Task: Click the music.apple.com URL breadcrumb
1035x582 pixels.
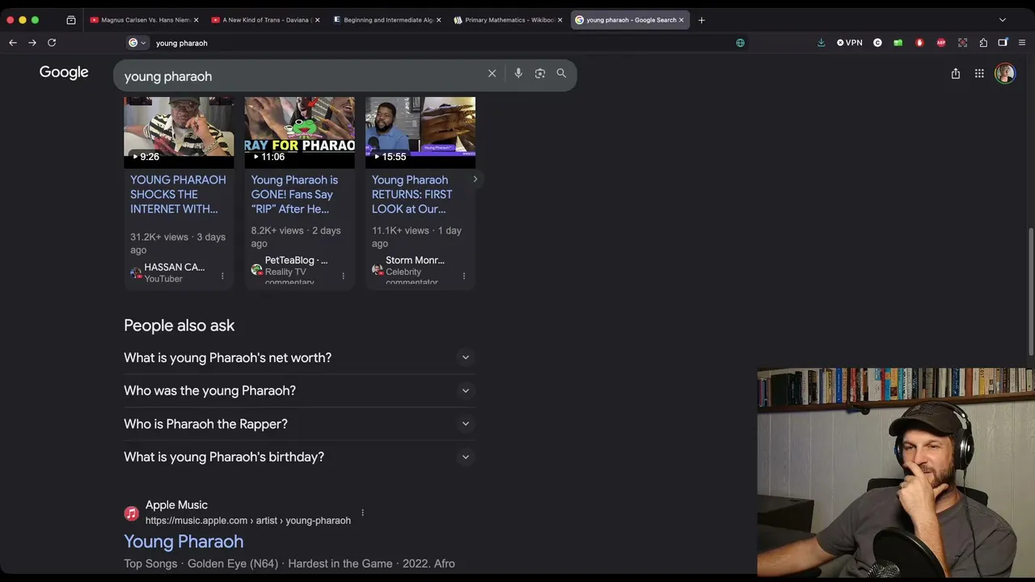Action: point(248,521)
